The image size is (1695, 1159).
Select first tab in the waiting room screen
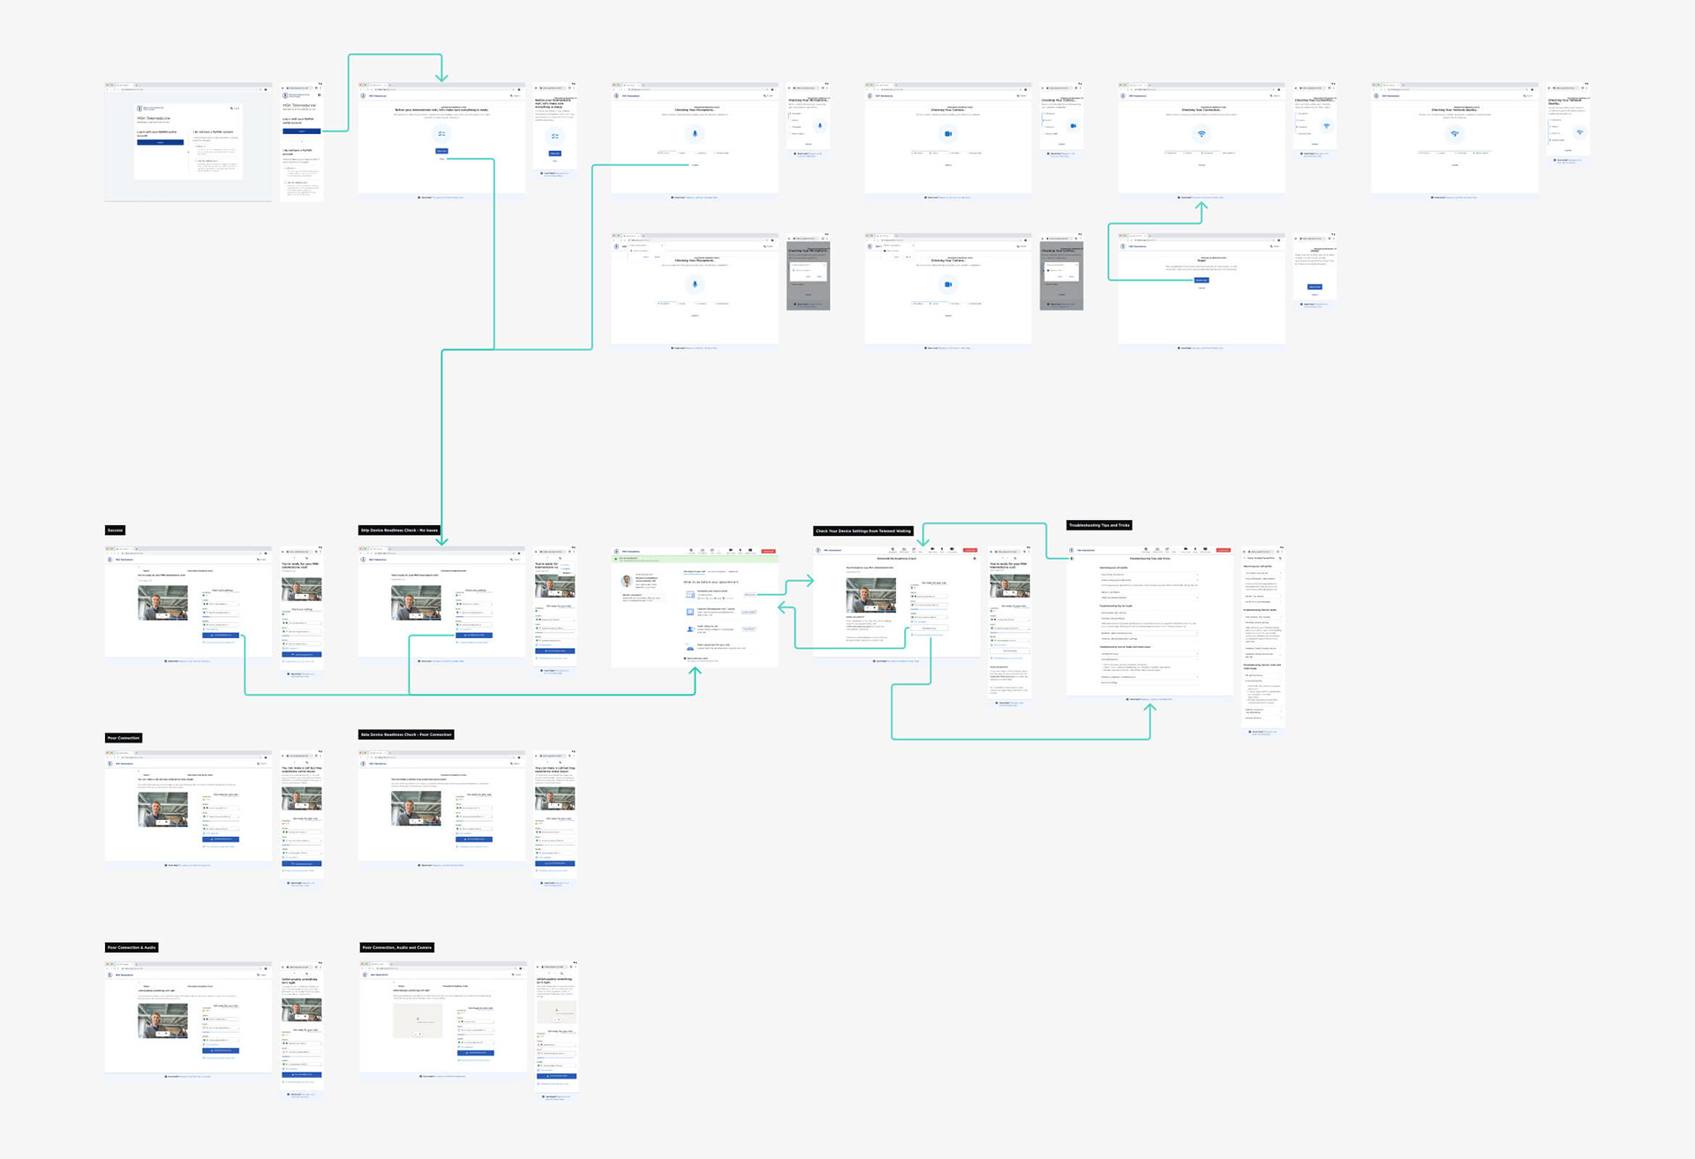click(x=694, y=571)
